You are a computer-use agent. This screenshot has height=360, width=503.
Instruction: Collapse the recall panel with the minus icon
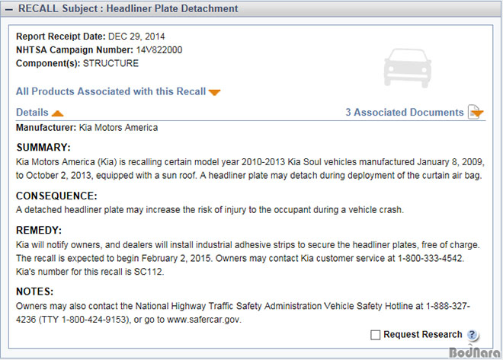pos(9,9)
